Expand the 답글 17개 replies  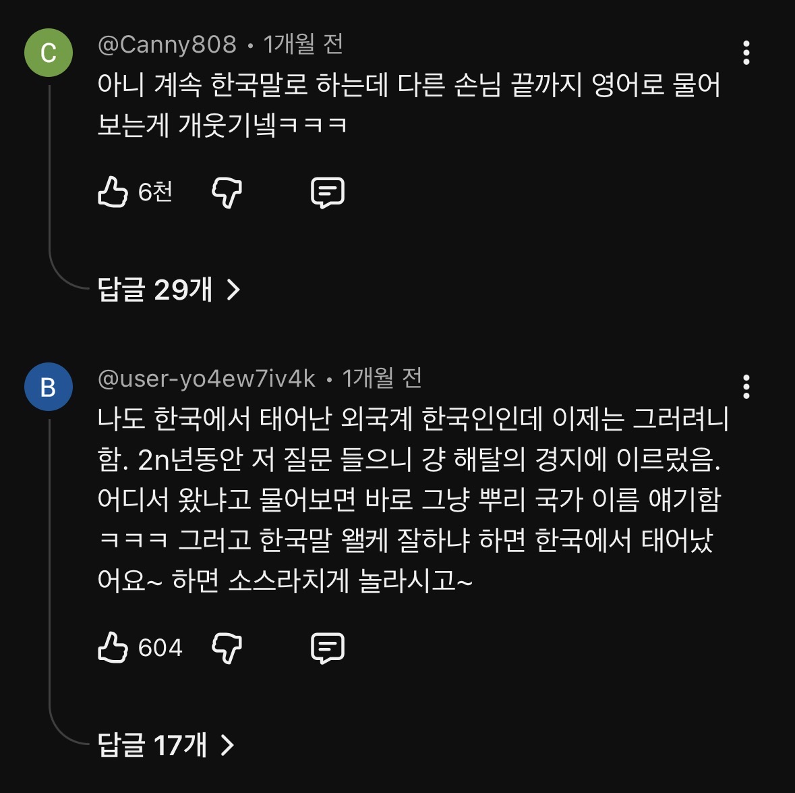click(x=166, y=746)
